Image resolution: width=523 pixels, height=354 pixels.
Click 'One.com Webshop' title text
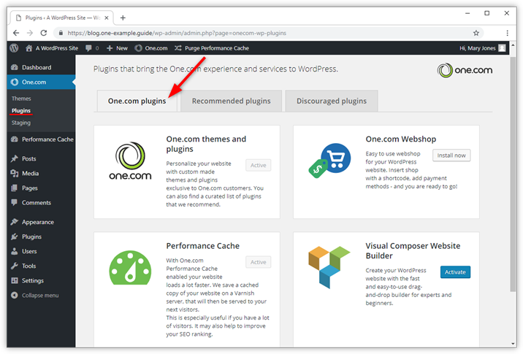(400, 139)
